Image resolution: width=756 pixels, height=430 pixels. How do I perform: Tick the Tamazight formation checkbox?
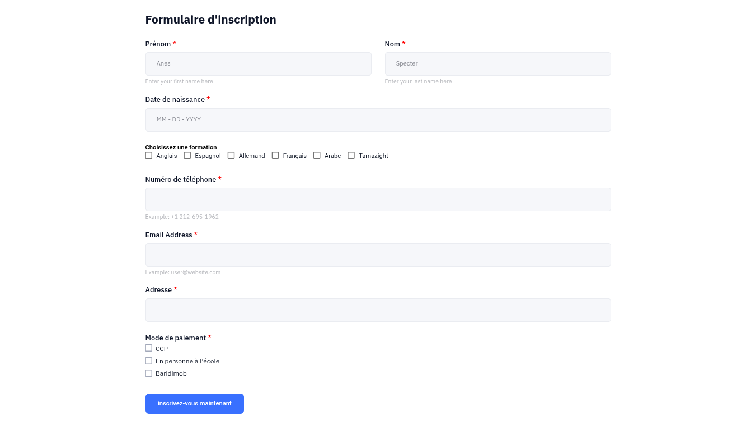point(351,156)
